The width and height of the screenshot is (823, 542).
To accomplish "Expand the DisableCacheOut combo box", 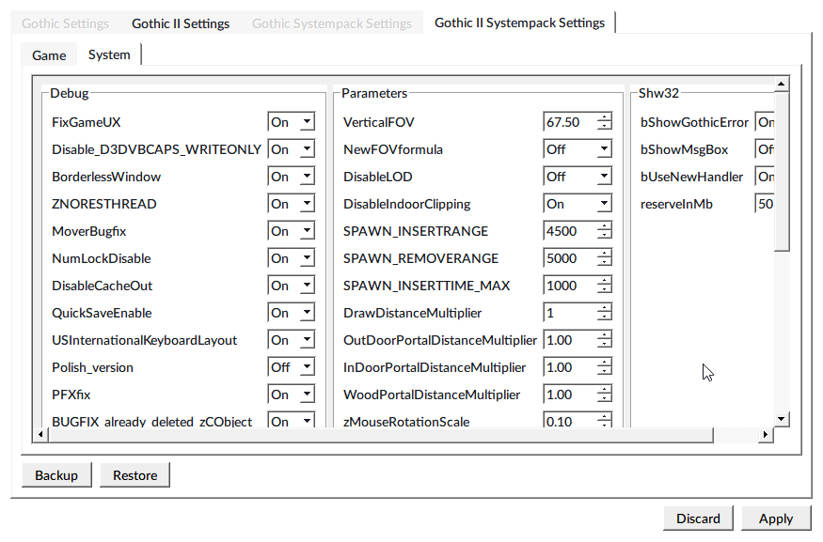I will [292, 286].
